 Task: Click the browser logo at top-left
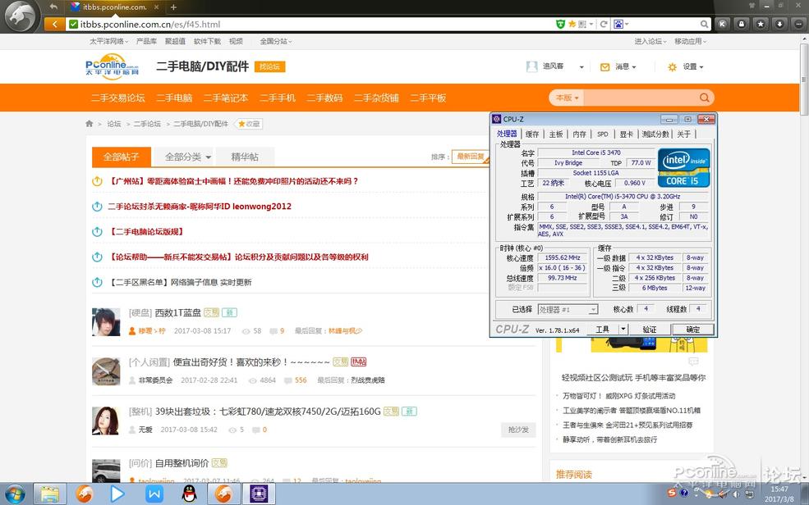tap(20, 16)
